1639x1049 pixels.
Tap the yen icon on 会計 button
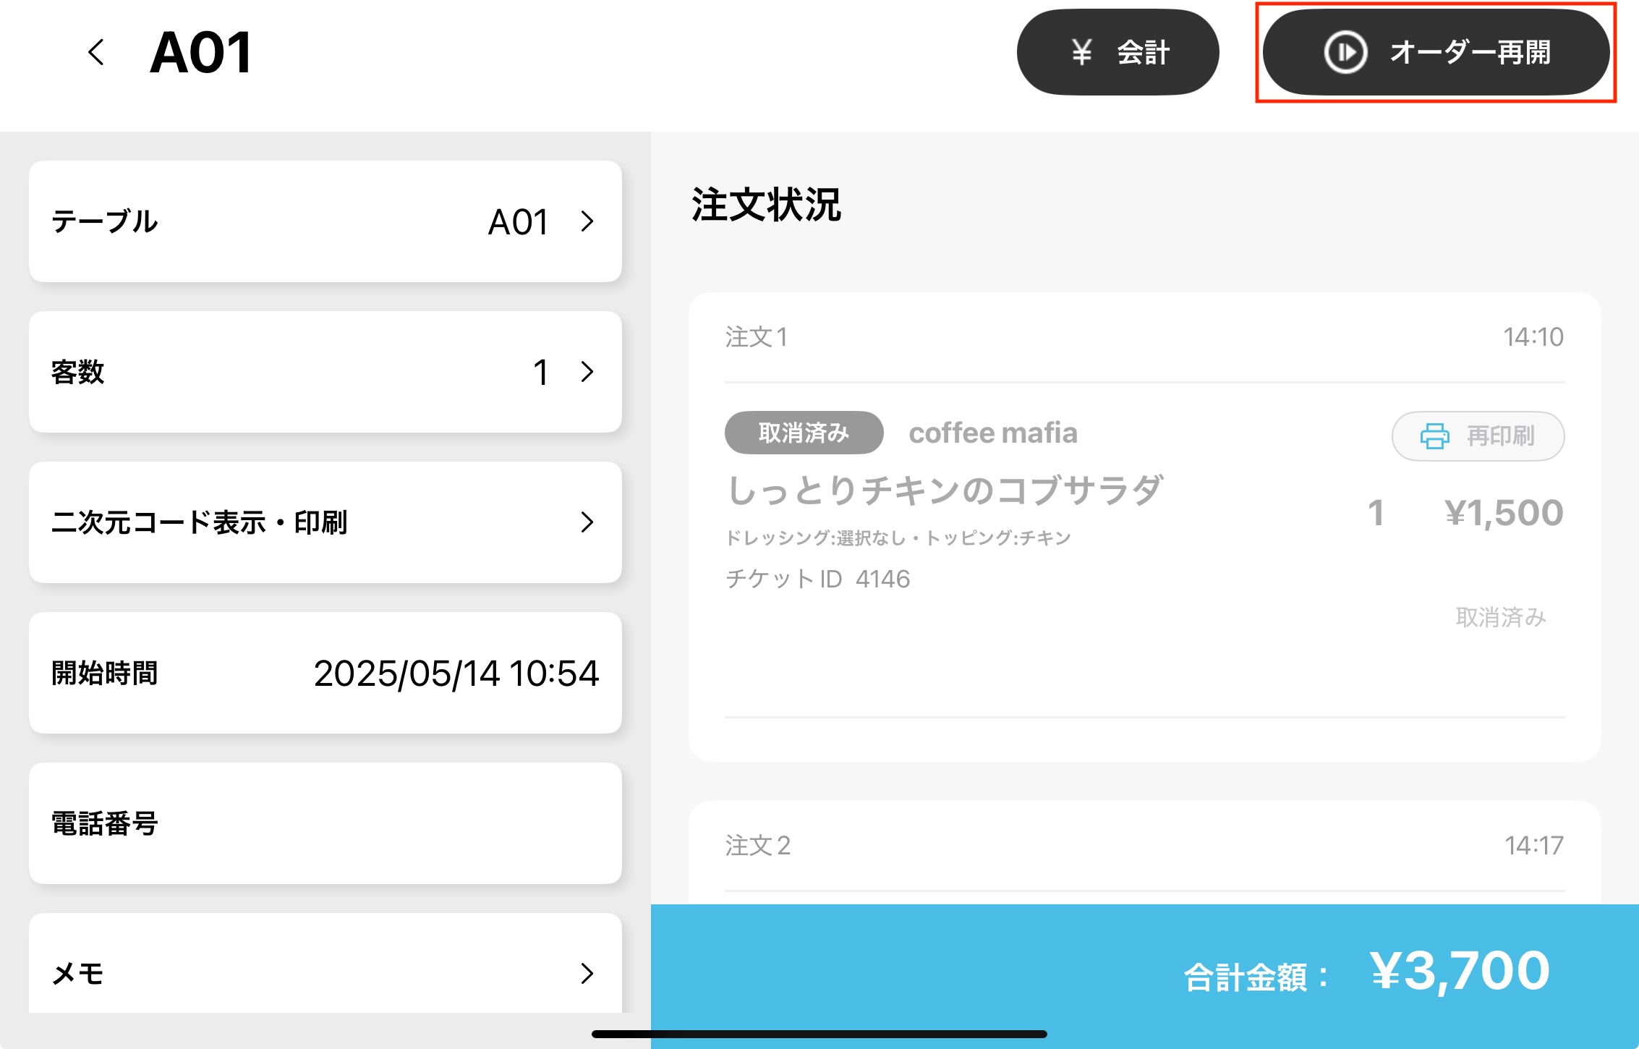pyautogui.click(x=1081, y=52)
